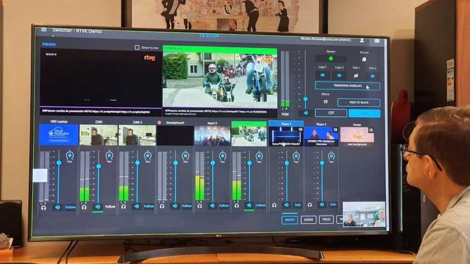Viewport: 470px width, 264px height.
Task: Show the hidden Title 1 overlay
Action: [x=356, y=76]
